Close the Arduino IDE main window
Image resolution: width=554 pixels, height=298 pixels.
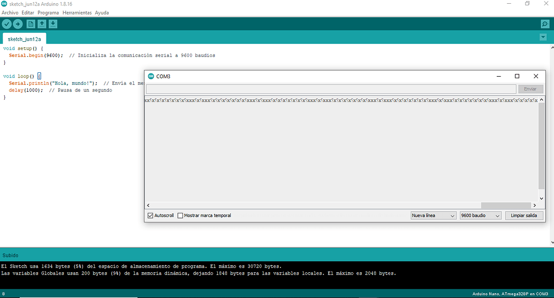[545, 4]
